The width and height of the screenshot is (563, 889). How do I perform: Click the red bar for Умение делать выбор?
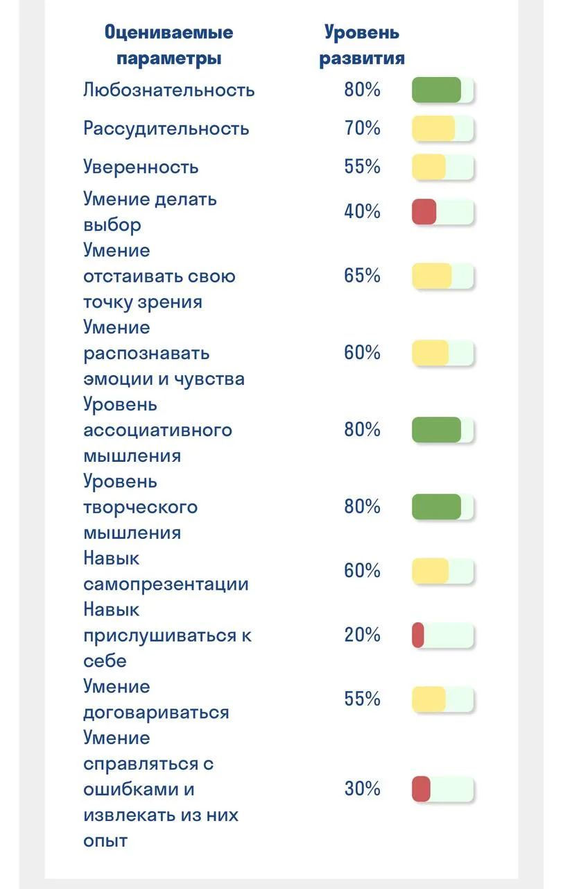pyautogui.click(x=442, y=212)
